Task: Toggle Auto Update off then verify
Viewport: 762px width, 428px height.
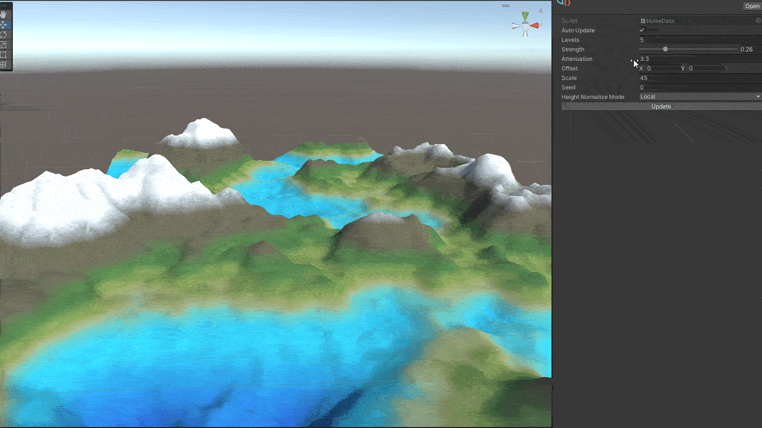Action: point(642,29)
